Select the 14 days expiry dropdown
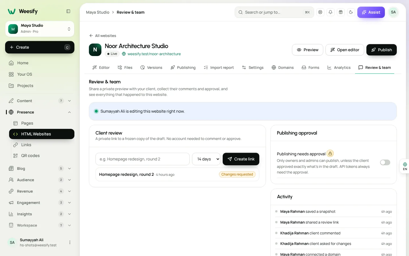This screenshot has width=409, height=256. click(x=206, y=159)
